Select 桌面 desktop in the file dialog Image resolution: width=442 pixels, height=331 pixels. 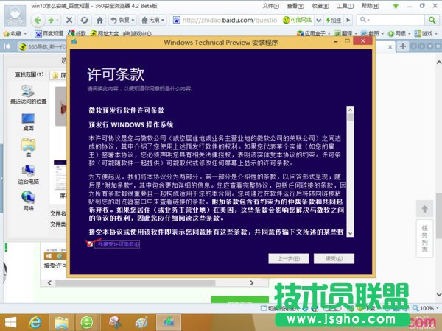click(28, 122)
